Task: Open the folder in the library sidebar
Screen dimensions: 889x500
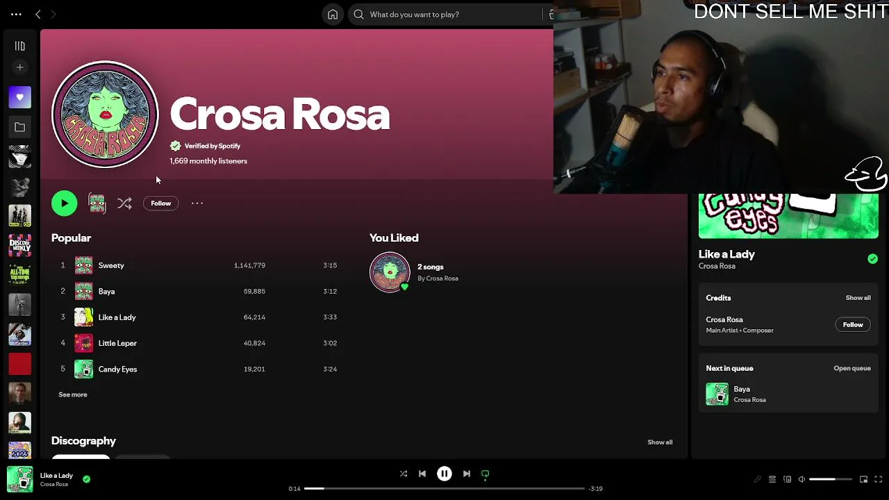Action: coord(19,127)
